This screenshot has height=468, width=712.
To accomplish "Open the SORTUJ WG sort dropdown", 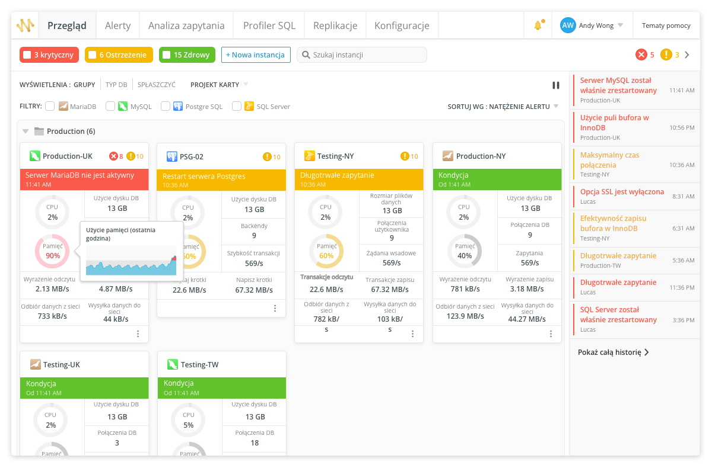I will (503, 107).
